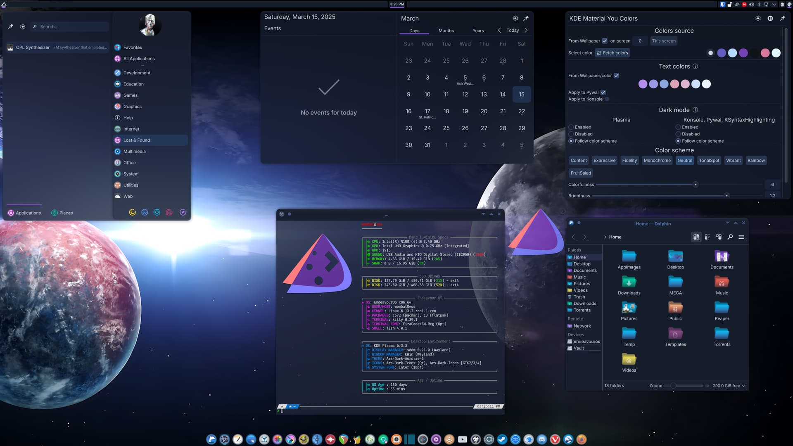Open All Applications in launcher

tap(150, 59)
